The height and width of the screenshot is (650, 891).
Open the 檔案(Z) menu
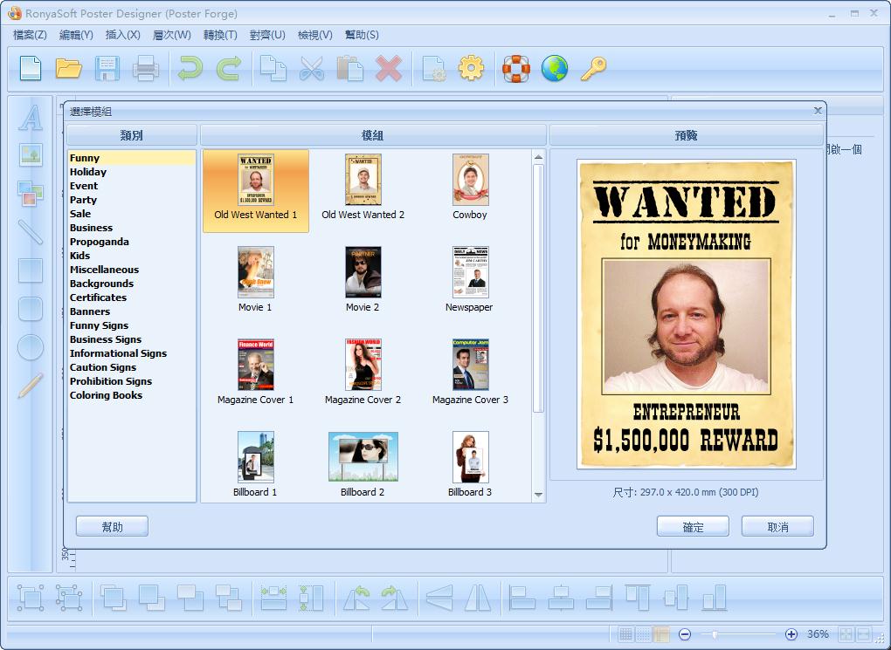point(30,35)
